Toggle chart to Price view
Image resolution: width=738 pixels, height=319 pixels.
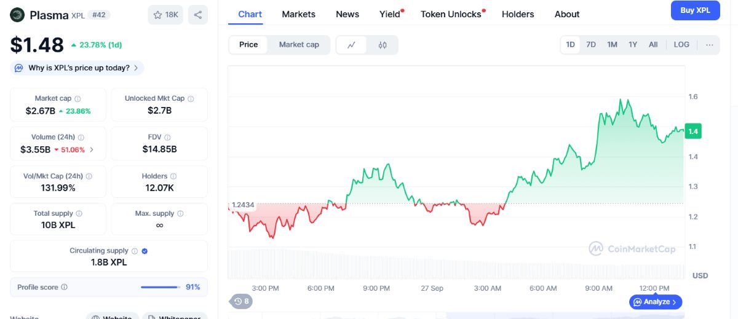(248, 45)
